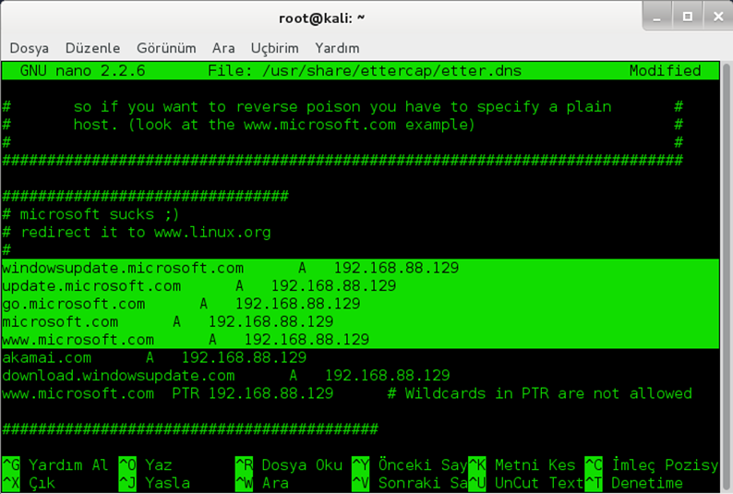Click the ^Y Önceki Say shortcut
Image resolution: width=733 pixels, height=494 pixels.
click(410, 465)
